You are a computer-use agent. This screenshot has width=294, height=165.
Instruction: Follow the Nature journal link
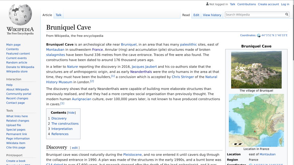tap(72, 67)
